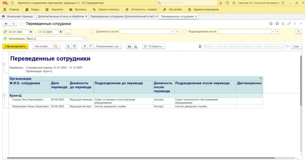Click the filter funnel button
305x161 pixels.
click(x=298, y=31)
